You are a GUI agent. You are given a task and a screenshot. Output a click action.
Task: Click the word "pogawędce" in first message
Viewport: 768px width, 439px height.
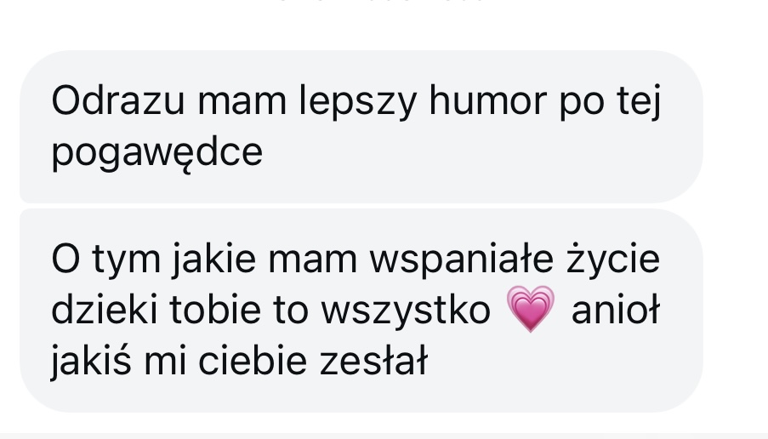pos(157,154)
